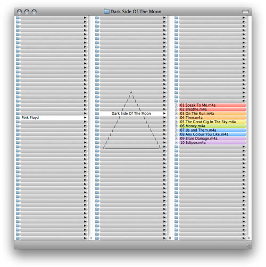Viewport: 266px width, 267px height.
Task: Expand arrow on Dark Side Of The Moon row
Action: (x=164, y=114)
